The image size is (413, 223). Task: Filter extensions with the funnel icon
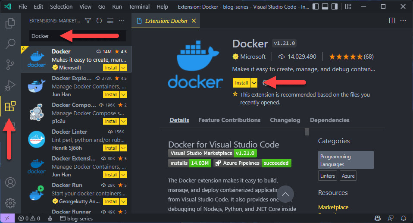88,21
